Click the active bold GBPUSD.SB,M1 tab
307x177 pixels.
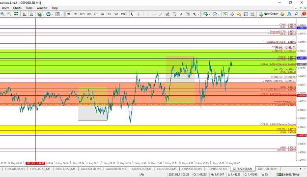(242, 169)
